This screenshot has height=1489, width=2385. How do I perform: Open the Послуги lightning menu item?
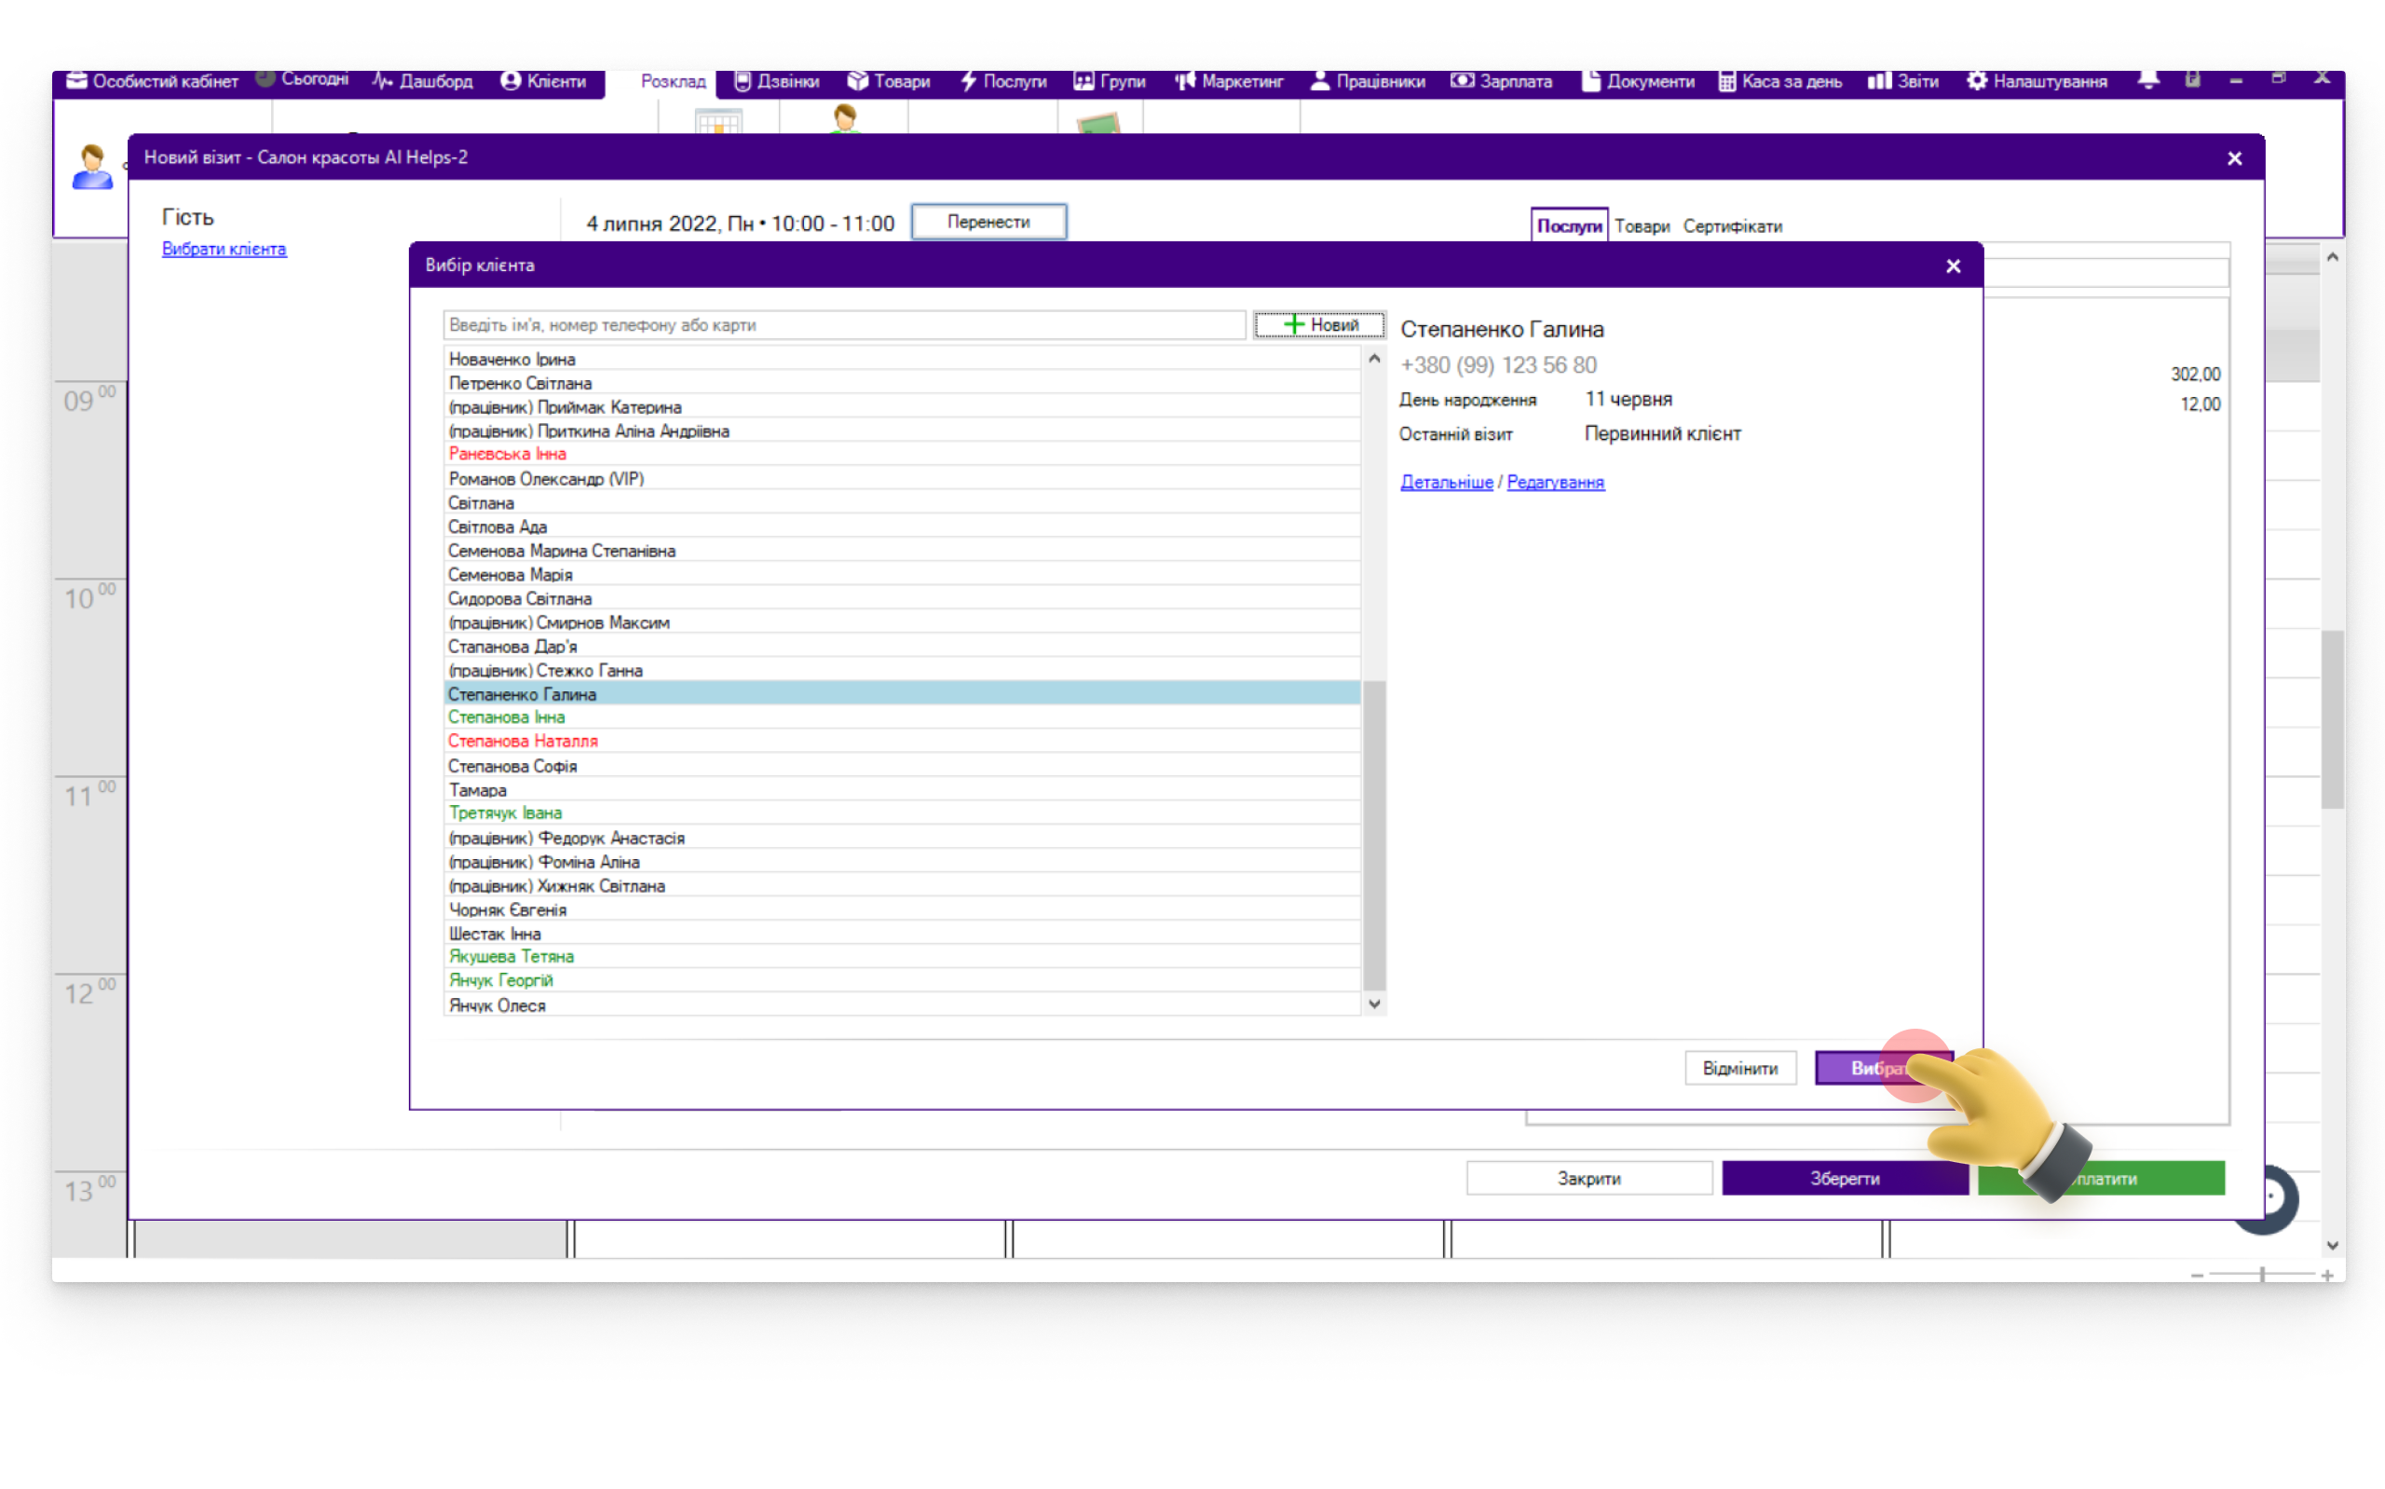(x=1003, y=82)
